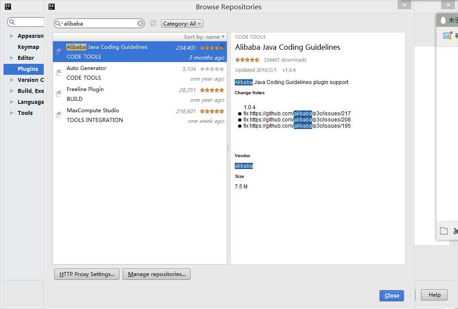Click plugin icon beside Alibaba Java Coding Guidelines
Screen dimensions: 458x309
(59, 51)
